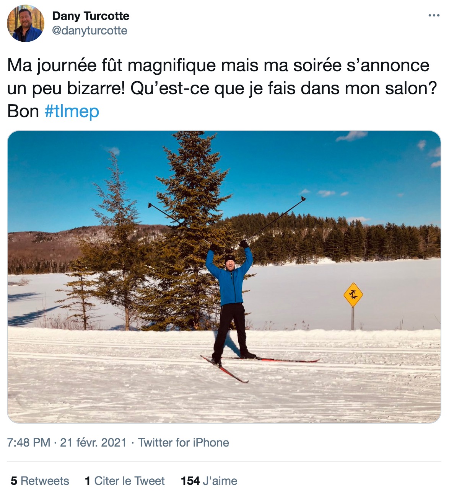Click the 21 févr. 2021 date
The width and height of the screenshot is (449, 491).
pyautogui.click(x=93, y=442)
